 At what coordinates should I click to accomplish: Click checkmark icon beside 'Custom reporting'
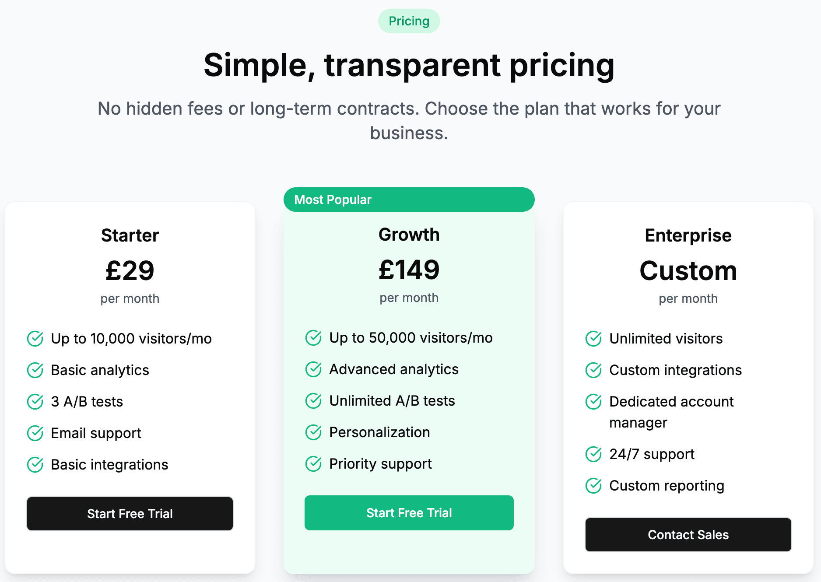tap(593, 486)
